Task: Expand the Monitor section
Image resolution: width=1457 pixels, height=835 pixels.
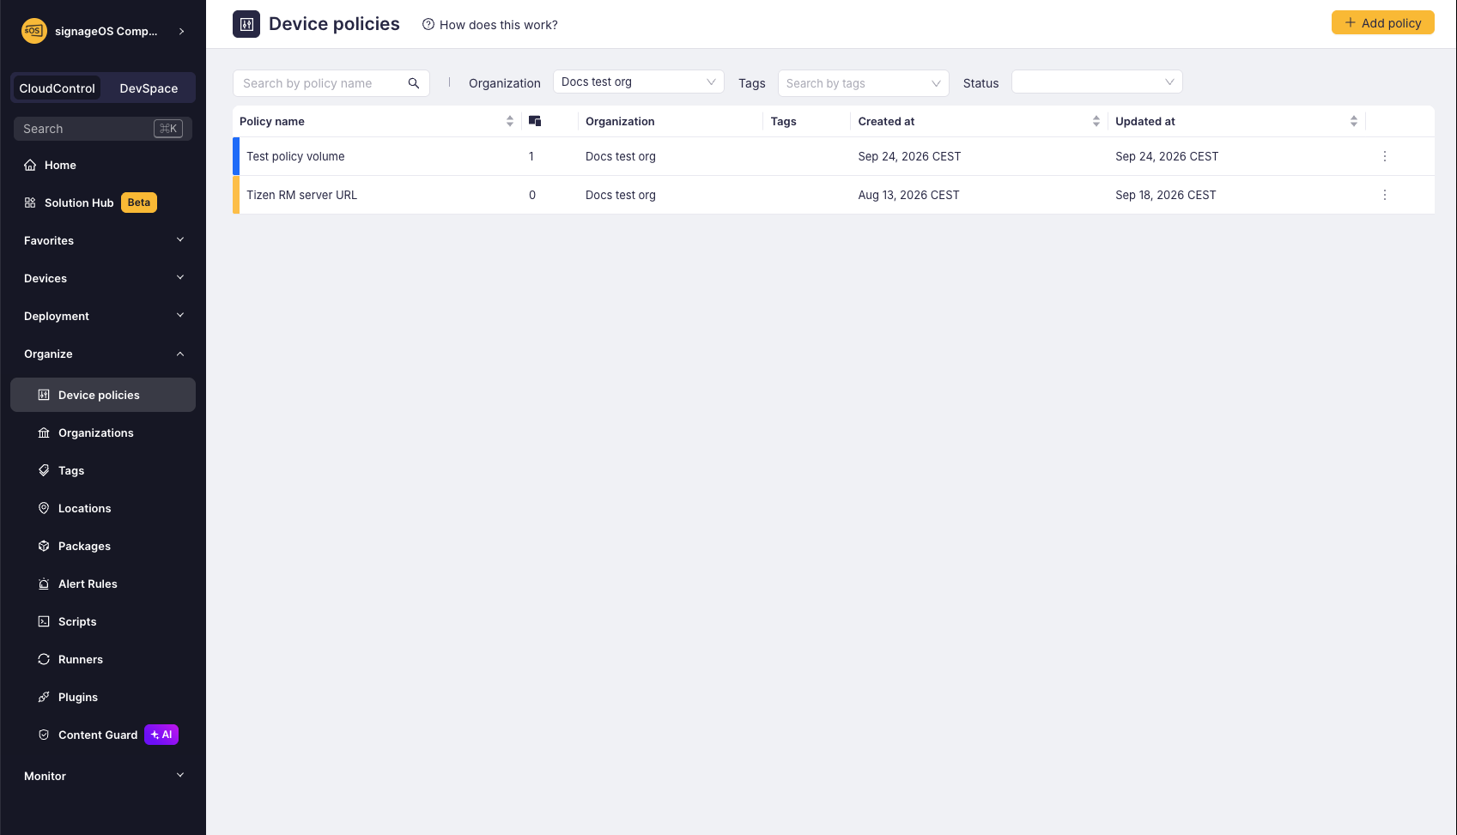Action: 103,776
